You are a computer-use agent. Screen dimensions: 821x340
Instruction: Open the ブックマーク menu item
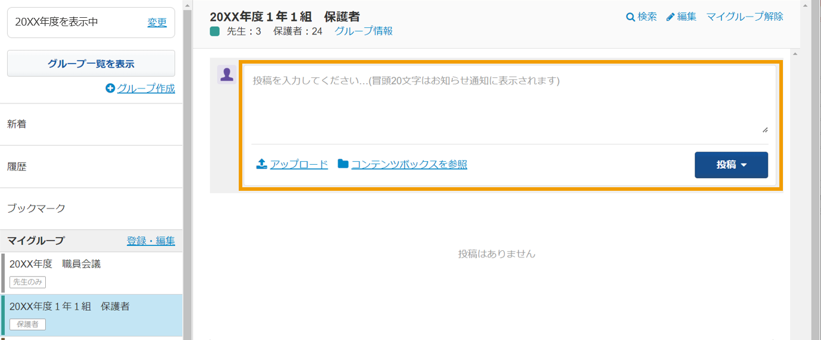[x=91, y=209]
